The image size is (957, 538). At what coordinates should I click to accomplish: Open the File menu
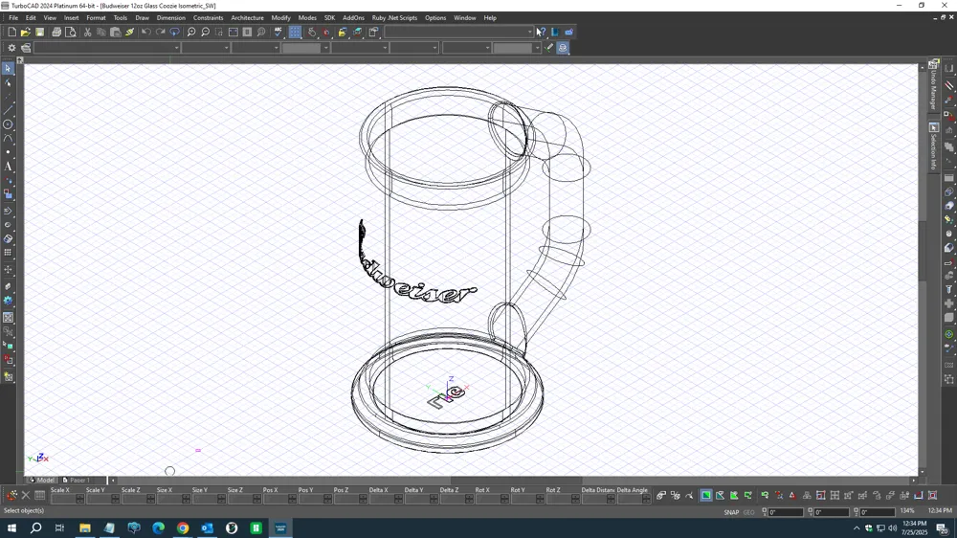coord(13,17)
